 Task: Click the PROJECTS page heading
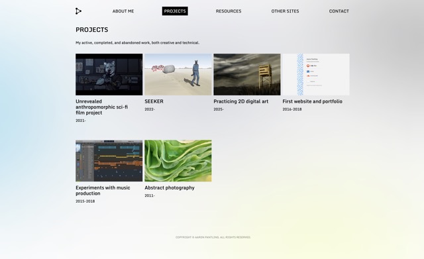pyautogui.click(x=92, y=30)
